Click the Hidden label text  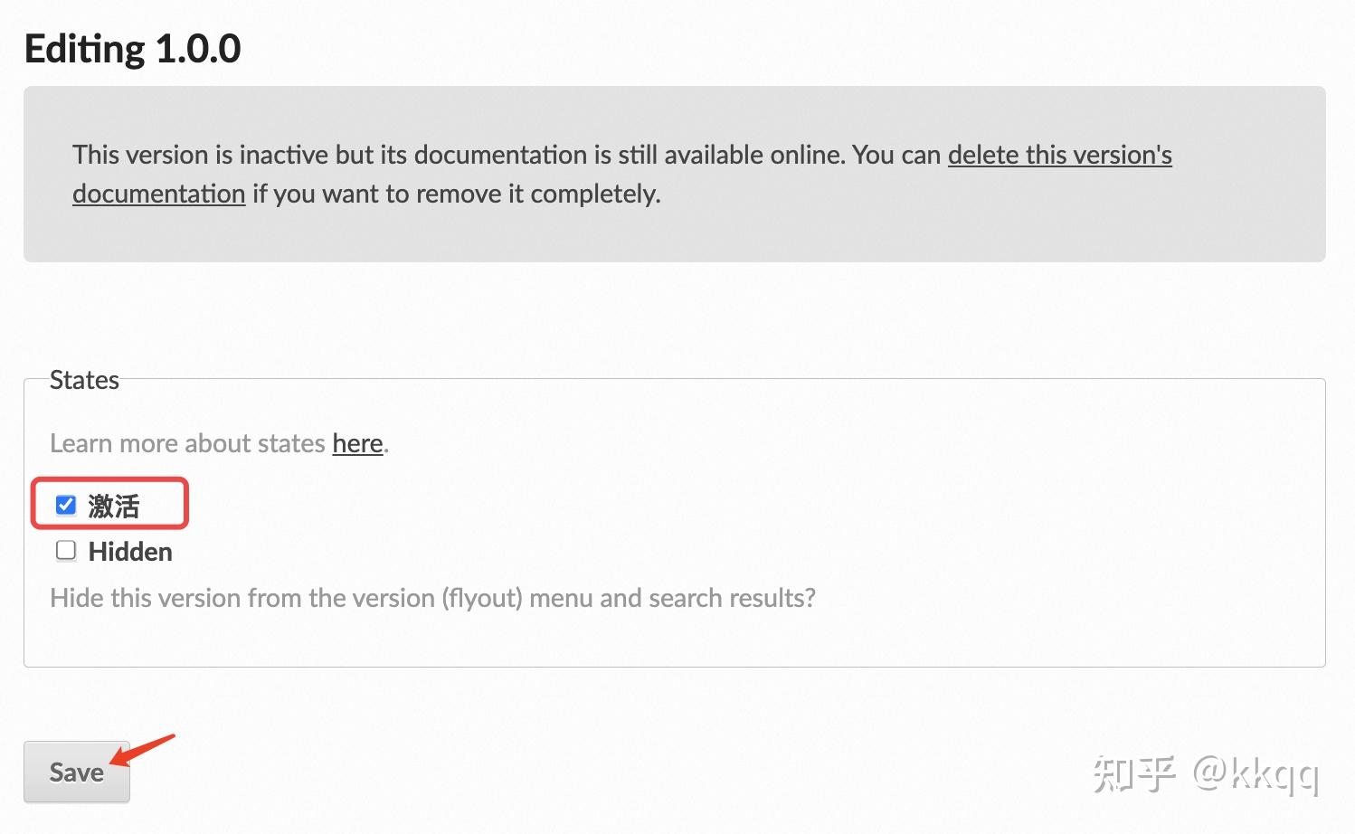pos(130,552)
